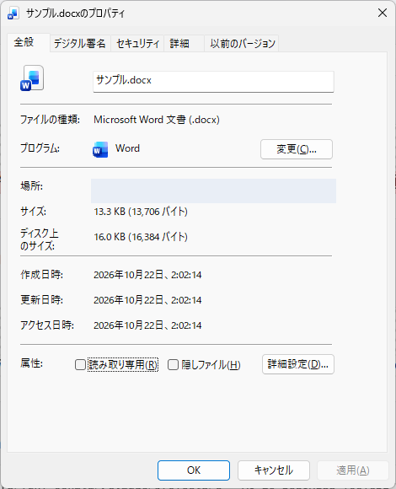Click the size value 13.3 KB (13,706 バイト)

141,212
